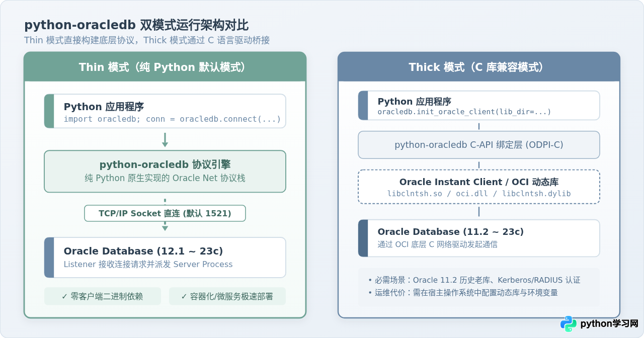Viewport: 644px width, 338px height.
Task: Click the code 'oracledb.init_oracle_client(lib_dir=...)'
Action: (464, 112)
